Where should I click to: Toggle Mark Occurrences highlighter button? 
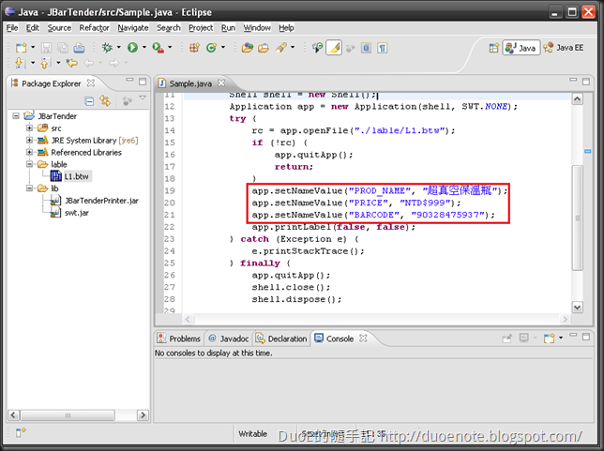click(x=334, y=47)
